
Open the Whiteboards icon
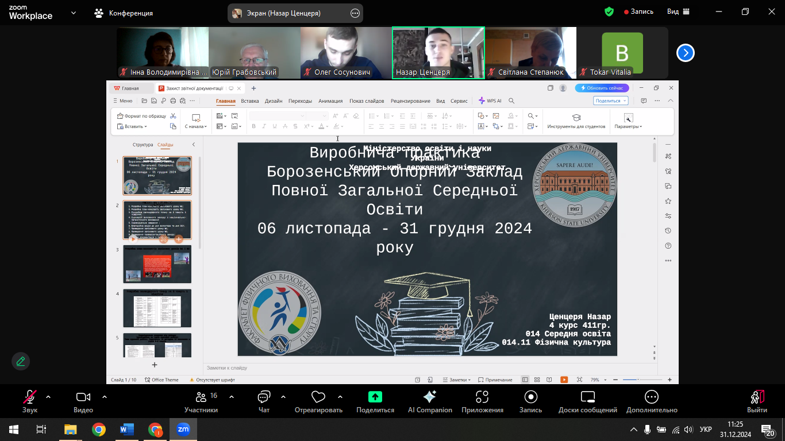(588, 397)
